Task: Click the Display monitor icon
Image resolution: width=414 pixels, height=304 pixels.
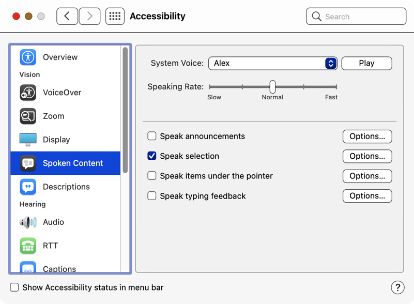Action: 28,140
